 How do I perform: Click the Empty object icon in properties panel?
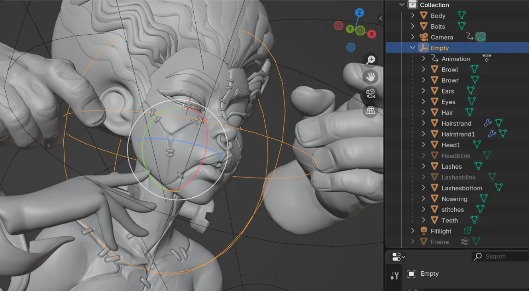[x=412, y=274]
